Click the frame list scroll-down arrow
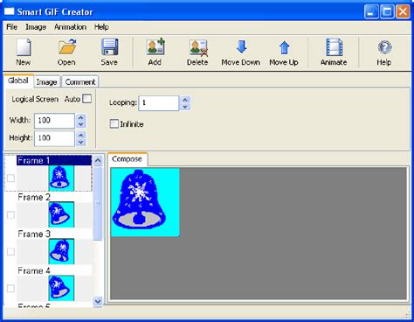This screenshot has height=322, width=414. (x=98, y=301)
